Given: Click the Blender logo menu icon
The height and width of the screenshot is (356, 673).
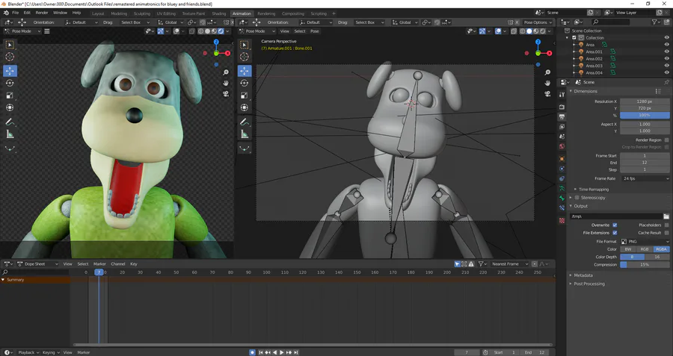Looking at the screenshot, I should pos(6,13).
